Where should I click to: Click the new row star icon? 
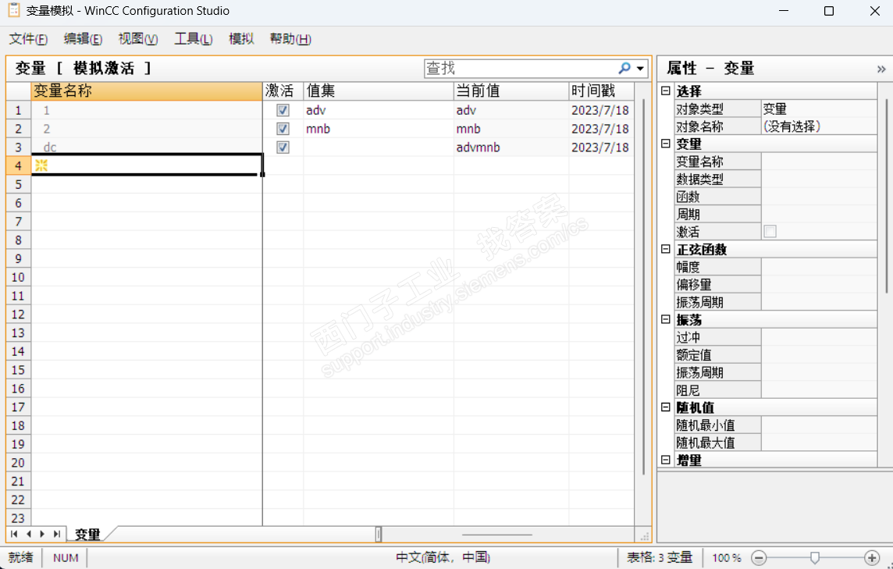(41, 165)
